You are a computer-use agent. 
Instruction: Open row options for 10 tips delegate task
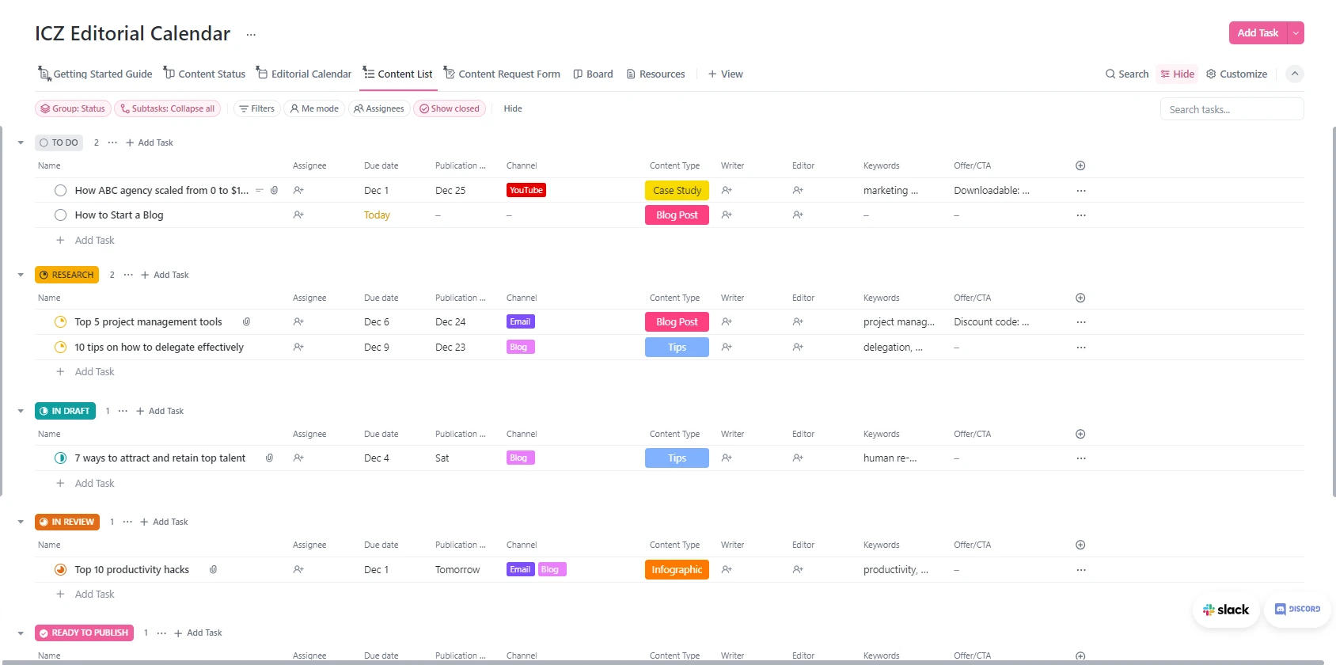pyautogui.click(x=1081, y=348)
